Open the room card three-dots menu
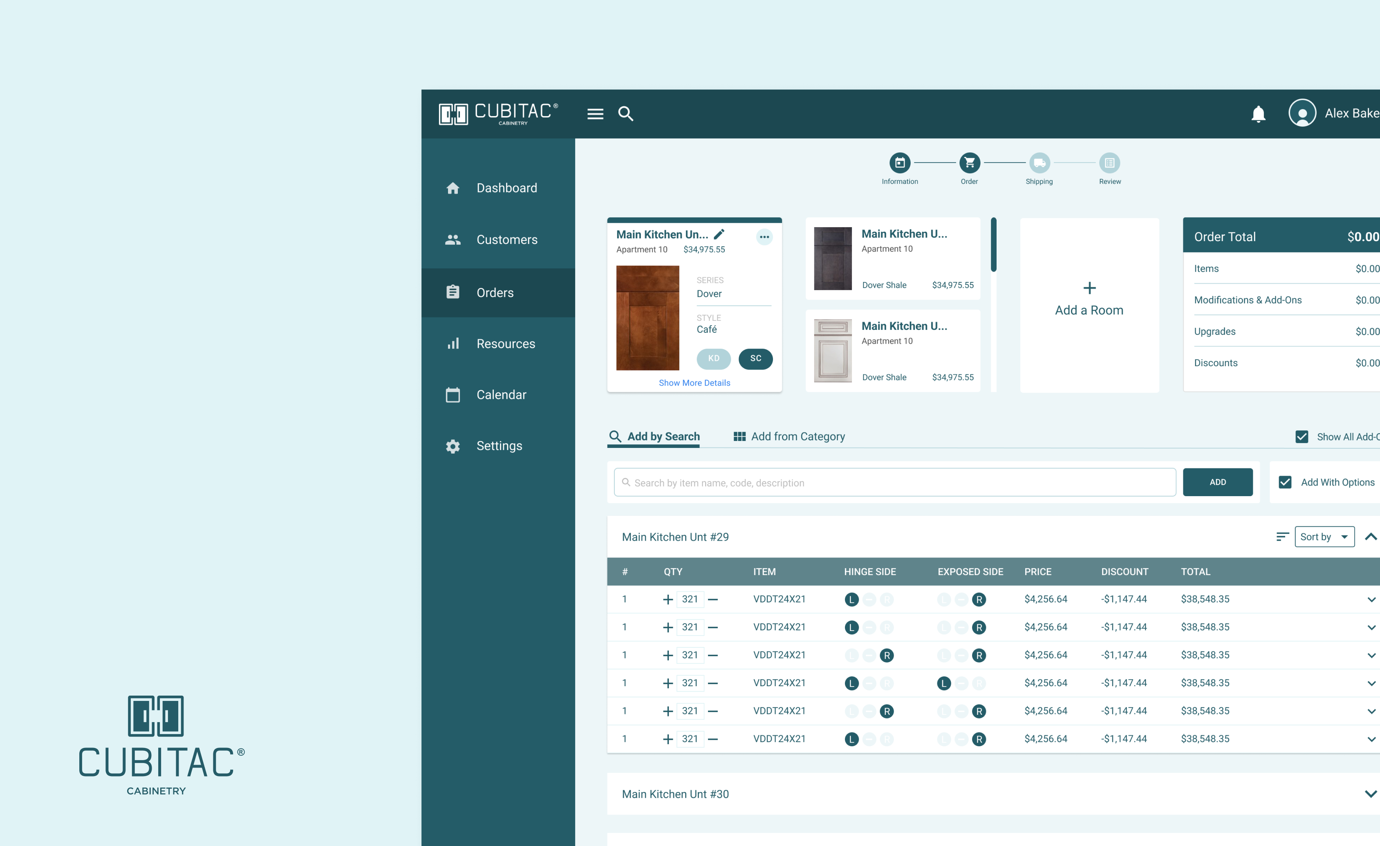 [x=764, y=237]
